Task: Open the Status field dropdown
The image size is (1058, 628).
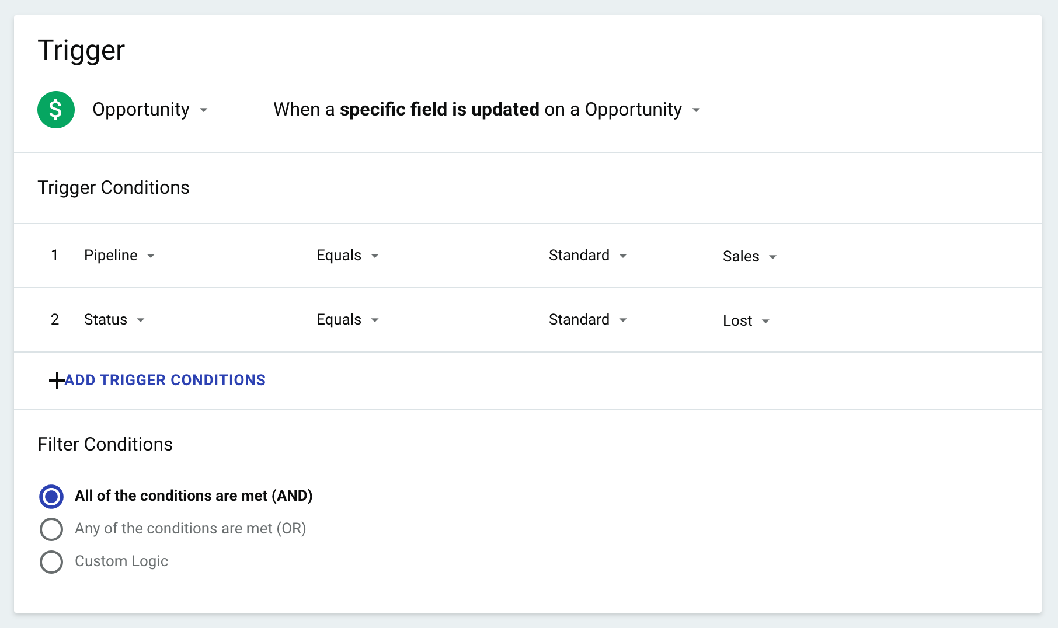Action: [114, 320]
